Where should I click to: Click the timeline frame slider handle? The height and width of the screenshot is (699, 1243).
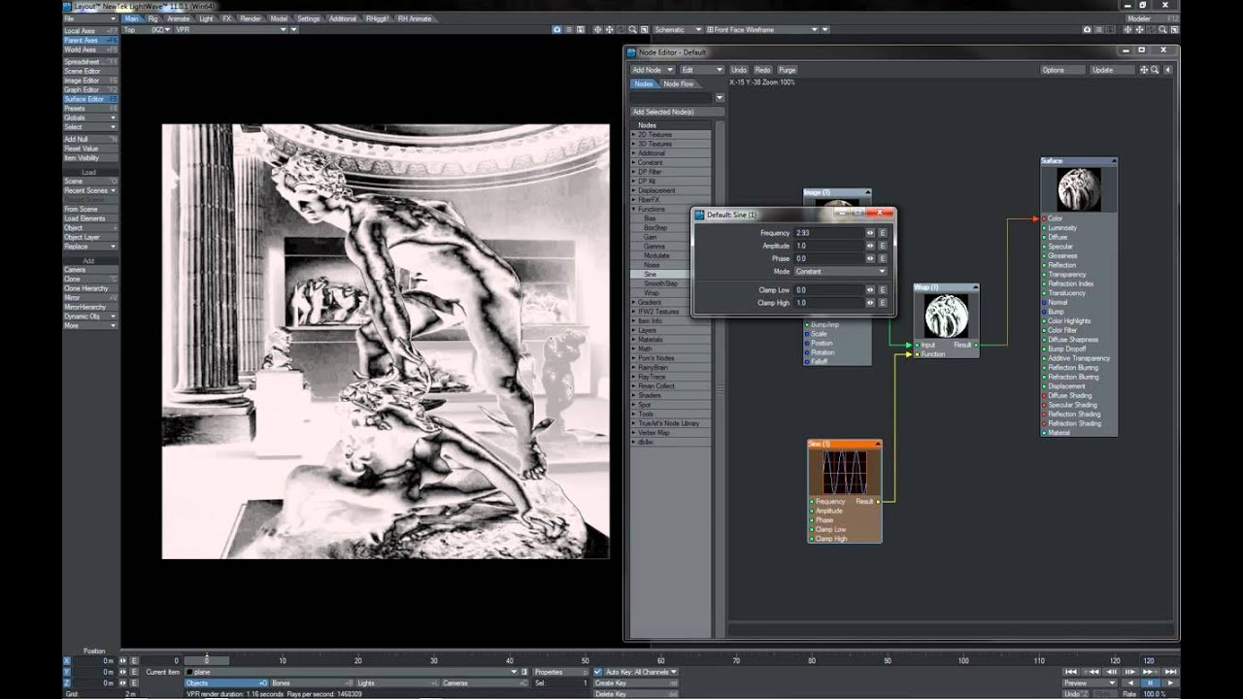pyautogui.click(x=206, y=661)
